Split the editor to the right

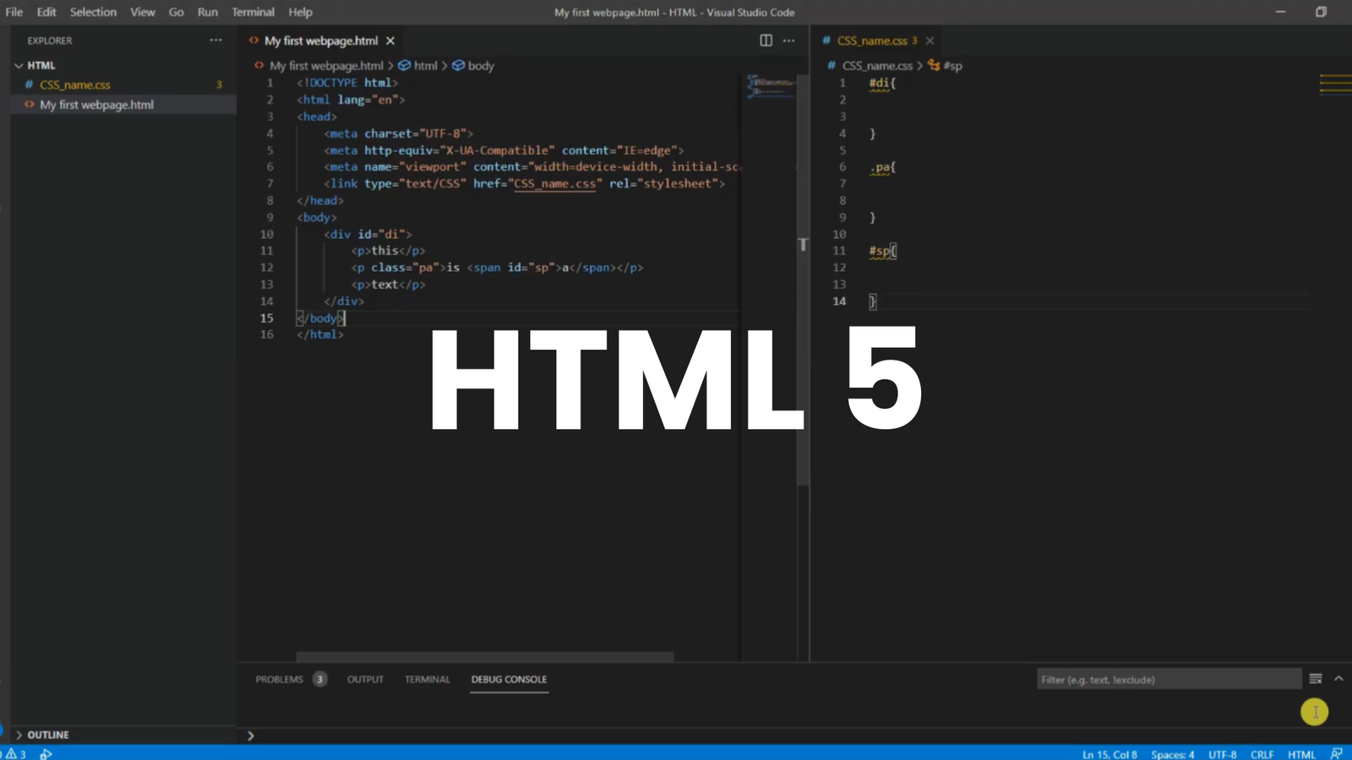(x=765, y=40)
